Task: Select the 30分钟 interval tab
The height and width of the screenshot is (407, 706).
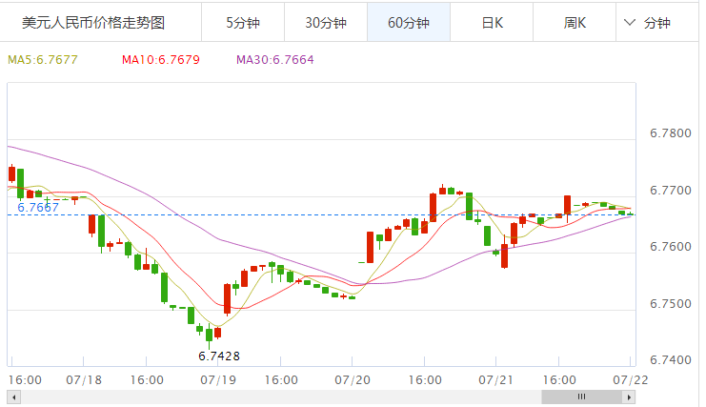Action: 326,22
